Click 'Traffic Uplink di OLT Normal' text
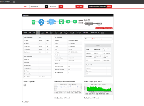144x106 pixels. point(92,98)
